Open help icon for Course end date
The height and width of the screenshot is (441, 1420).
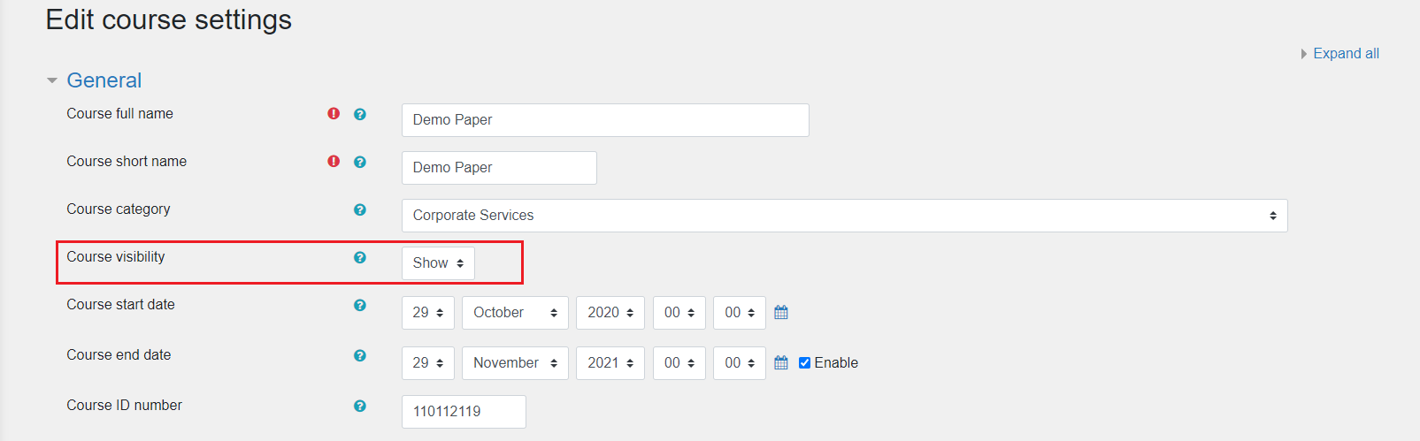click(360, 355)
